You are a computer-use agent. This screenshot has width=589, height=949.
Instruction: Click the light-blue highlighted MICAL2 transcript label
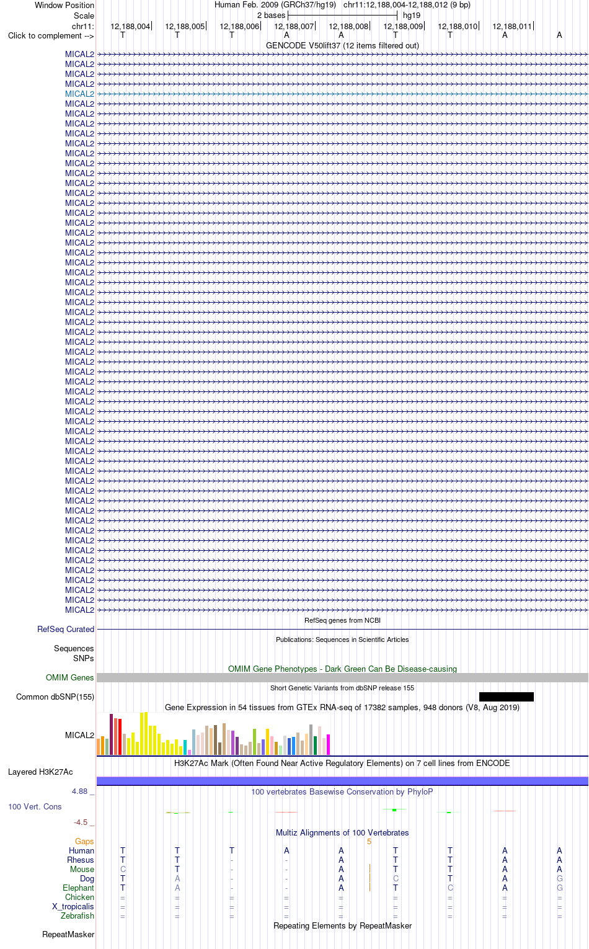tap(79, 94)
